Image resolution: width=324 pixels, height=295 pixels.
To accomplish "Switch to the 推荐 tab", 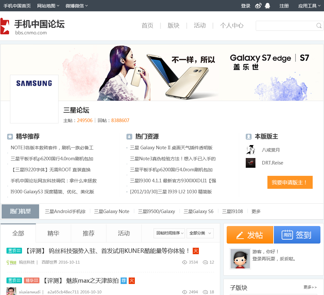I will [89, 233].
